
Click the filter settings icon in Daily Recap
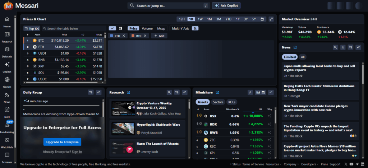coord(91,92)
